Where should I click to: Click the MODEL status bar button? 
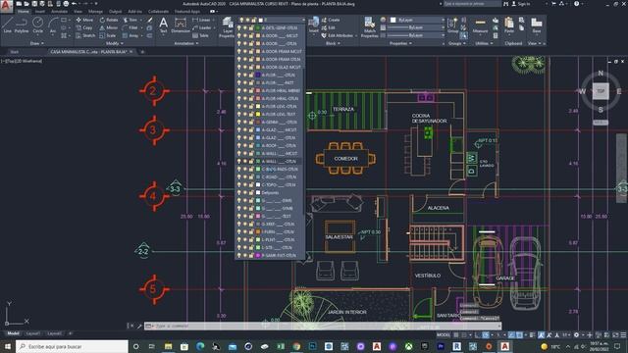click(x=444, y=335)
